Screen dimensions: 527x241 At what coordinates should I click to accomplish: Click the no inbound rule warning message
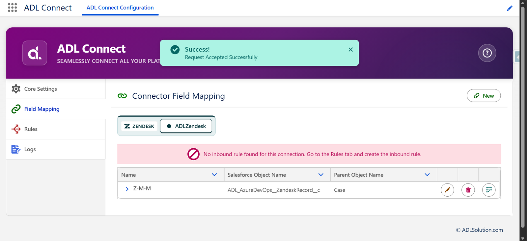312,154
